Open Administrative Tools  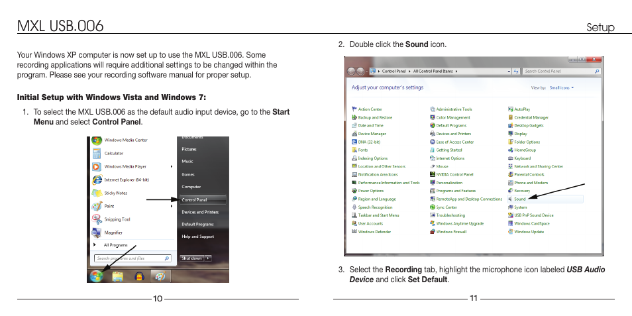pos(451,109)
